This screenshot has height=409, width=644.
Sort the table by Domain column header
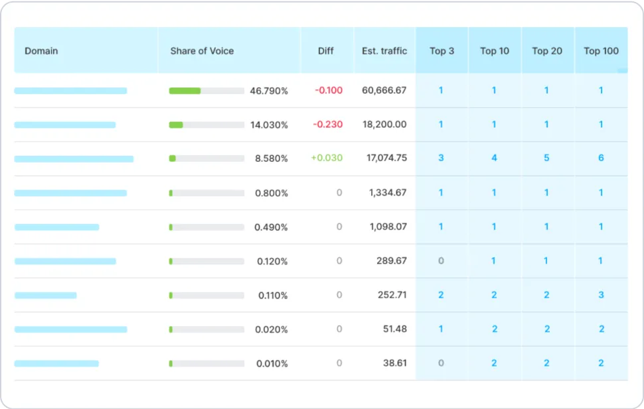tap(41, 51)
